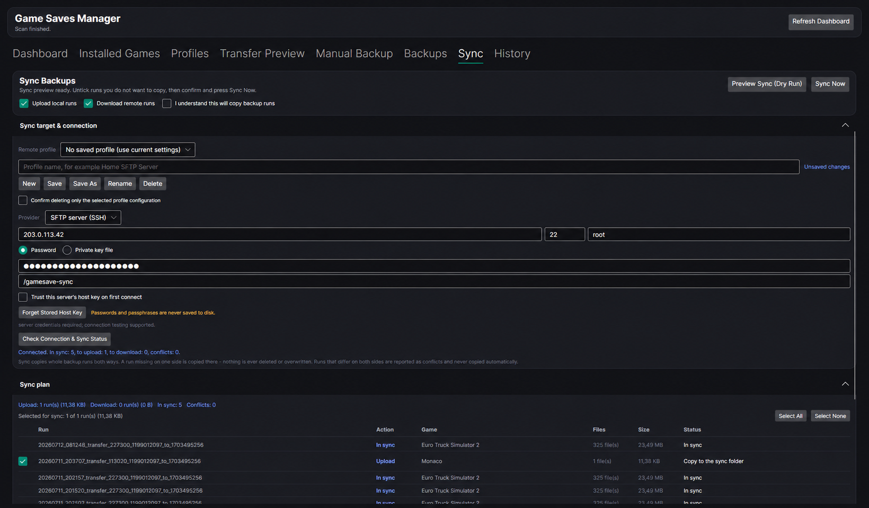
Task: Open the Backups tab
Action: tap(425, 54)
